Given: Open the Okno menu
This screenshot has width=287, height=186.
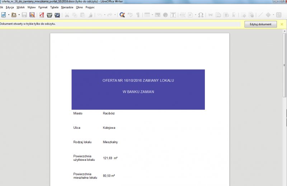Looking at the screenshot, I should (79, 7).
